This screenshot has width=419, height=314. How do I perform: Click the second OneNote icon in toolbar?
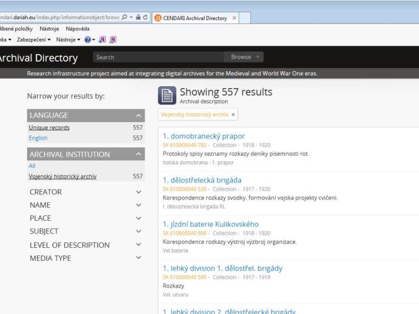tap(113, 40)
